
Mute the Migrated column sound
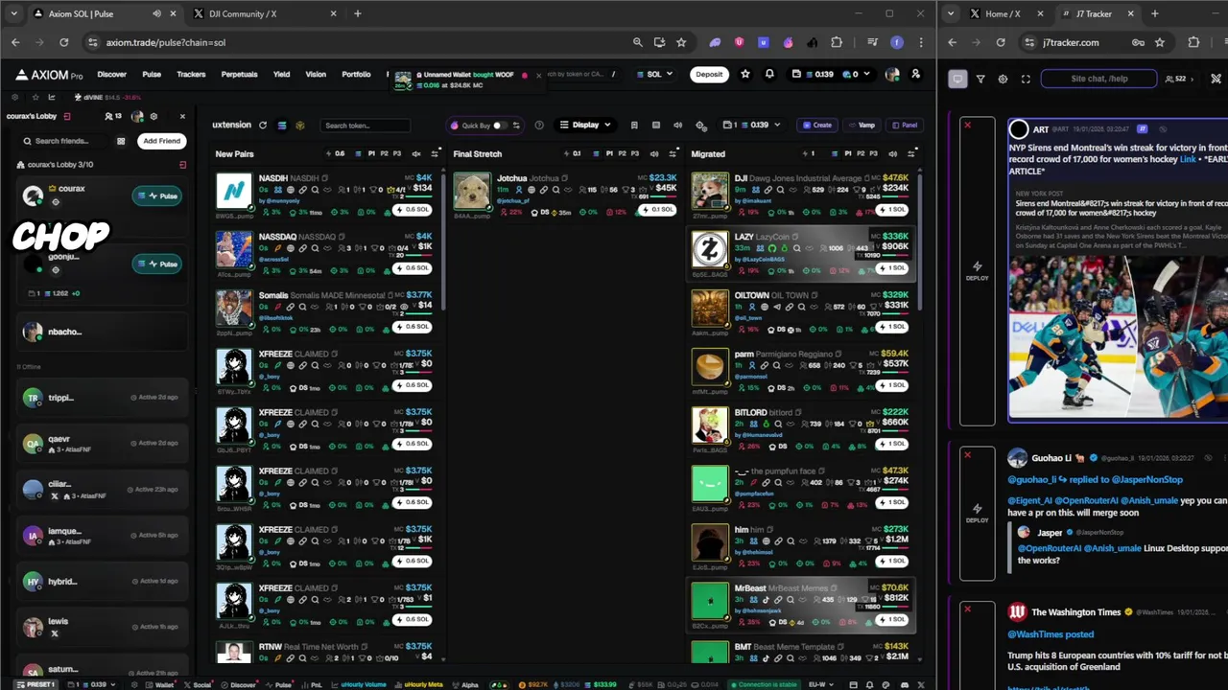tap(892, 153)
